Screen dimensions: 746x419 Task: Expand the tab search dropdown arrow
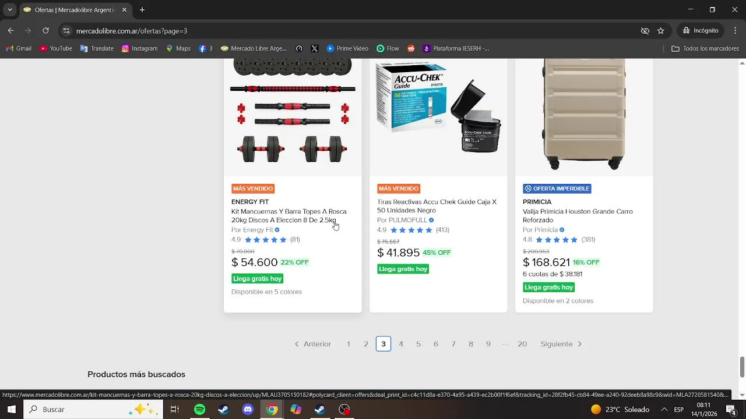coord(10,10)
